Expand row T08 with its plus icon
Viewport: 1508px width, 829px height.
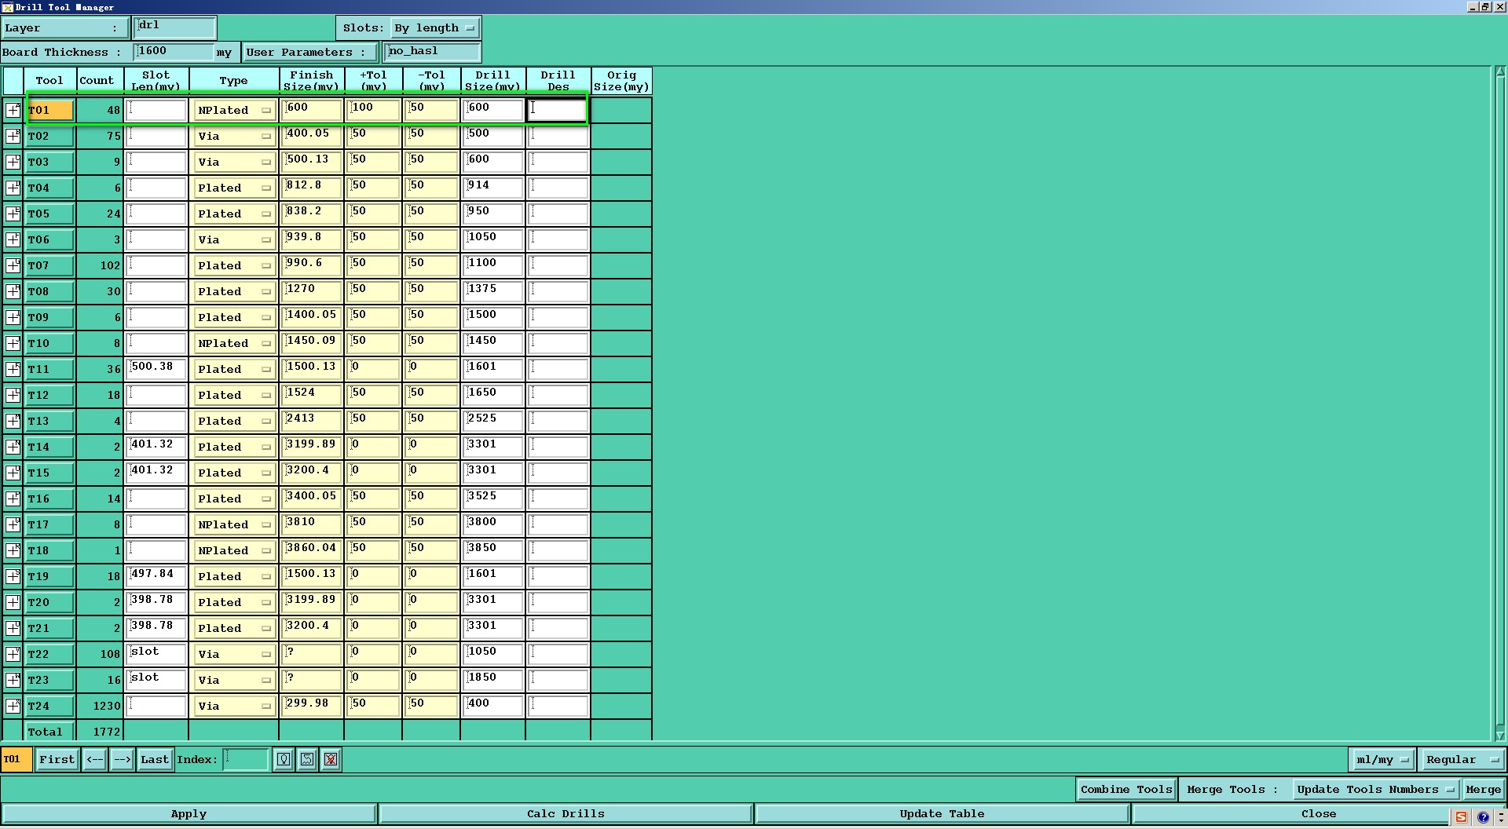pos(13,291)
